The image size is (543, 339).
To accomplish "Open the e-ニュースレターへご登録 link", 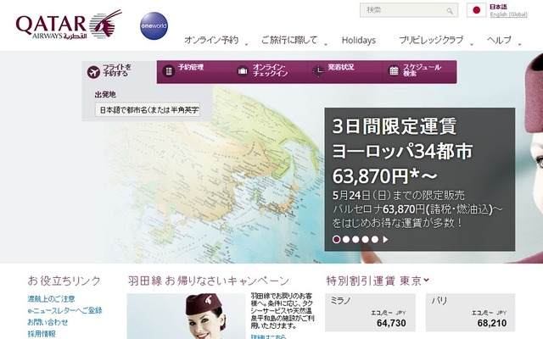I will coord(64,310).
